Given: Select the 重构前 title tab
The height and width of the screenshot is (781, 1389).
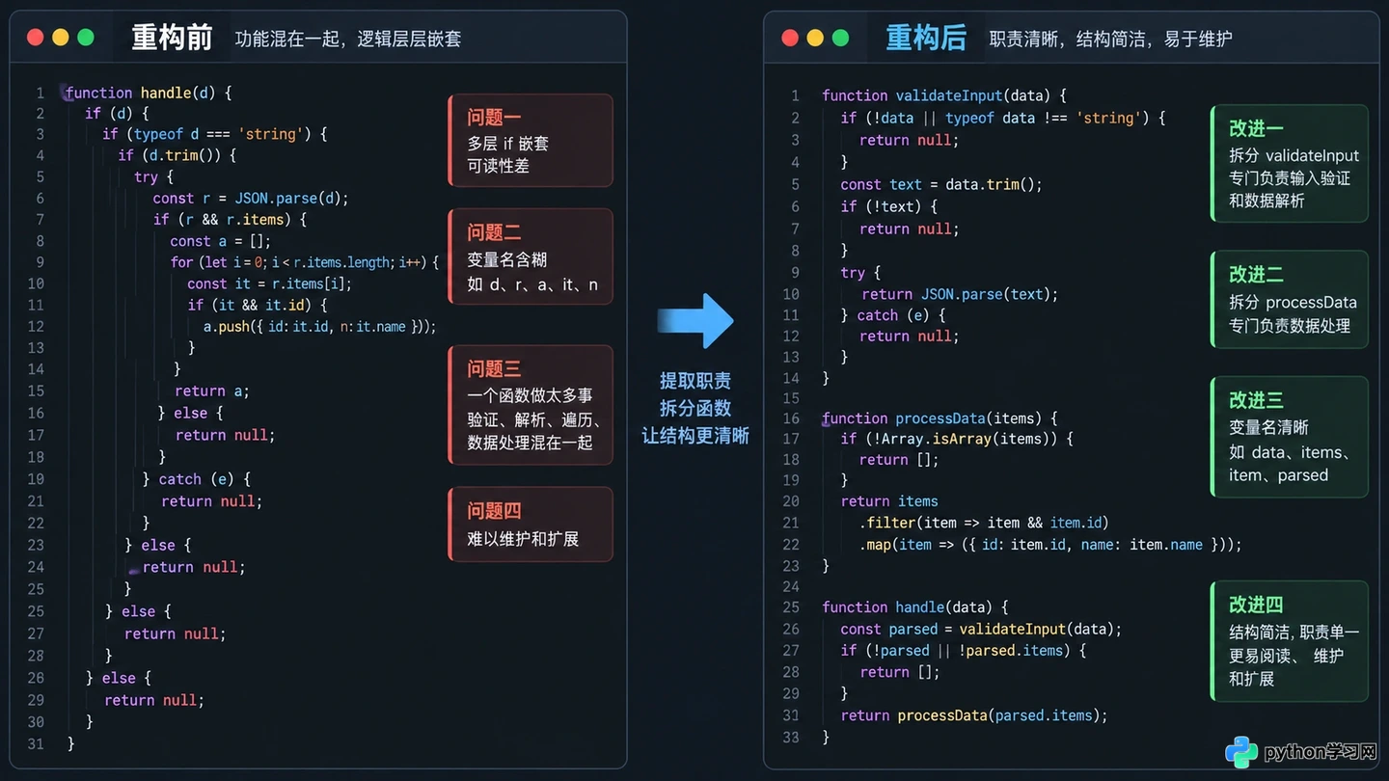Looking at the screenshot, I should point(173,38).
